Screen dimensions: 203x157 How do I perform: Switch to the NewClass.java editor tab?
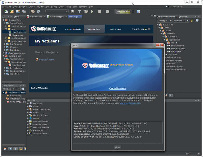[36, 17]
